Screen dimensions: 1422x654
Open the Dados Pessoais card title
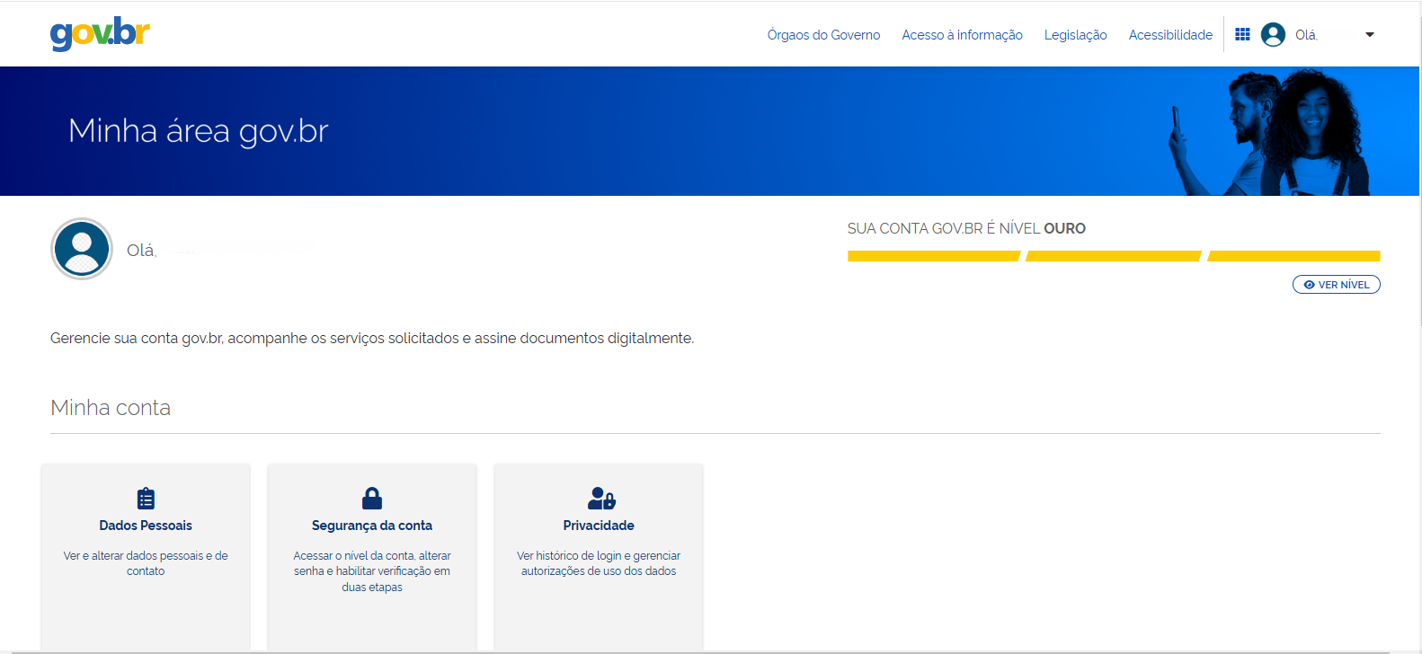pyautogui.click(x=146, y=526)
